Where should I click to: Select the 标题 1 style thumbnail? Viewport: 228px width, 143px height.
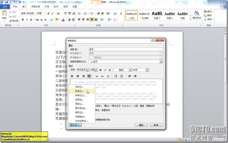pyautogui.click(x=157, y=15)
